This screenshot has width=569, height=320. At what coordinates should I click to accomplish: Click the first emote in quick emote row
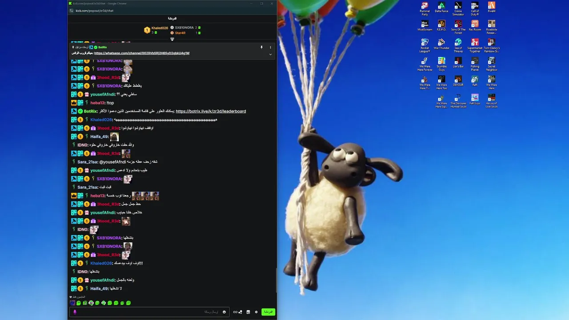(x=72, y=303)
